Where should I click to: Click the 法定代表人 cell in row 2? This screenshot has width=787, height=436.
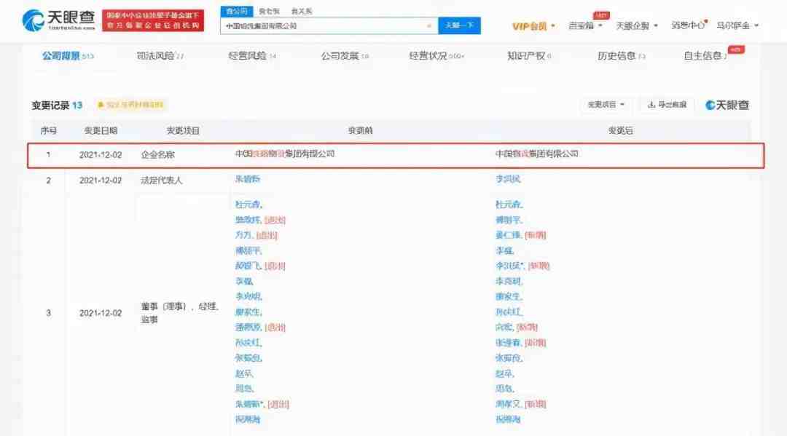162,181
